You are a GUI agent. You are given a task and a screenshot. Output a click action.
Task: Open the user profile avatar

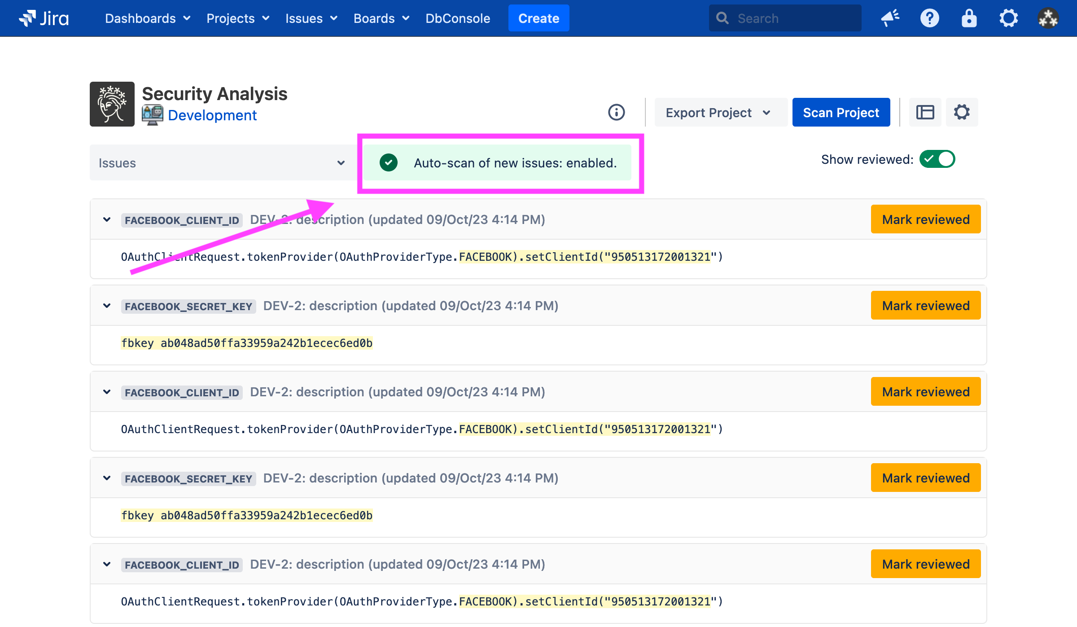(x=1048, y=18)
